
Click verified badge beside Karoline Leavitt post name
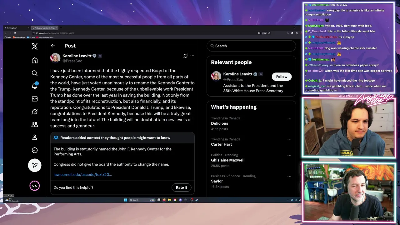click(x=94, y=56)
